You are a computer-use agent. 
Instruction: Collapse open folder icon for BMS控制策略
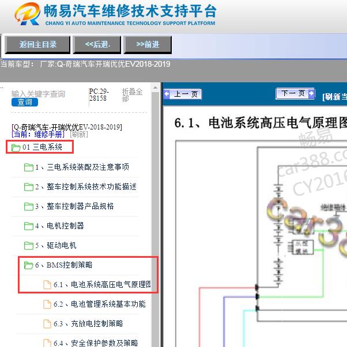pos(29,265)
